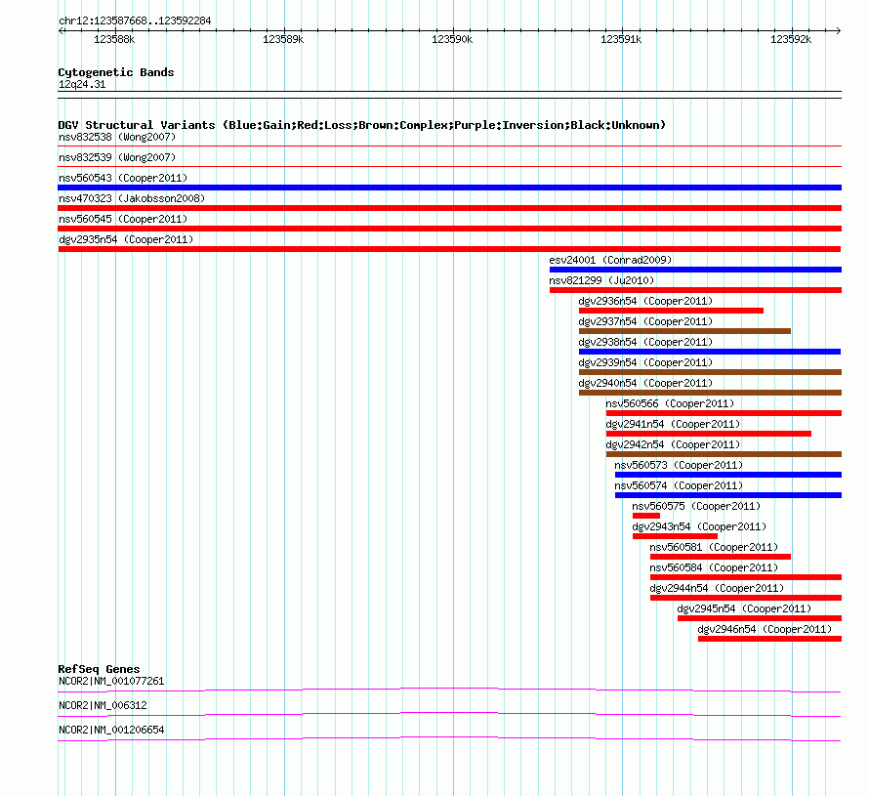Click the nsv560584 (Cooper2011) label
869x796 pixels.
point(714,567)
